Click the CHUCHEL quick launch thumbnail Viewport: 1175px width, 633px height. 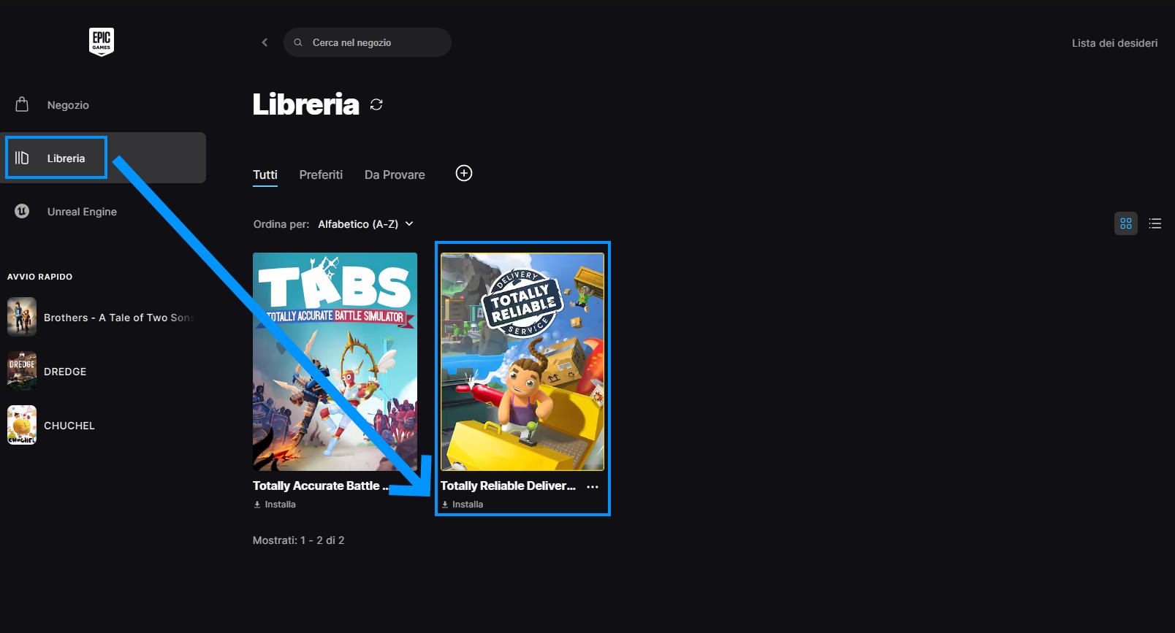tap(22, 425)
